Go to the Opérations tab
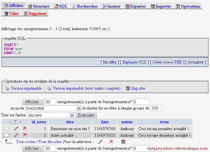 (x=187, y=6)
